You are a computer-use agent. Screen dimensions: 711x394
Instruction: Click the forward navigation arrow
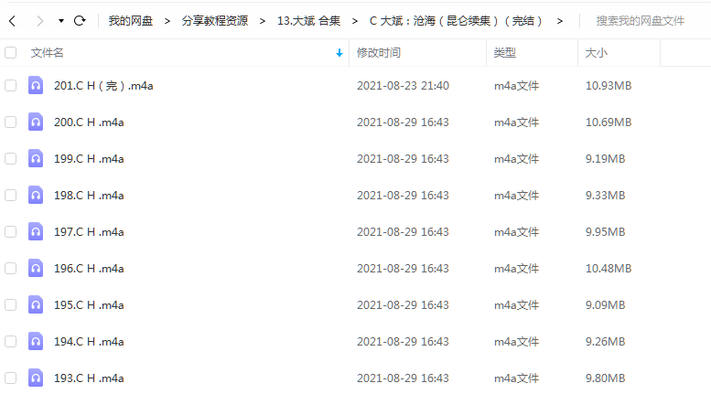click(40, 21)
